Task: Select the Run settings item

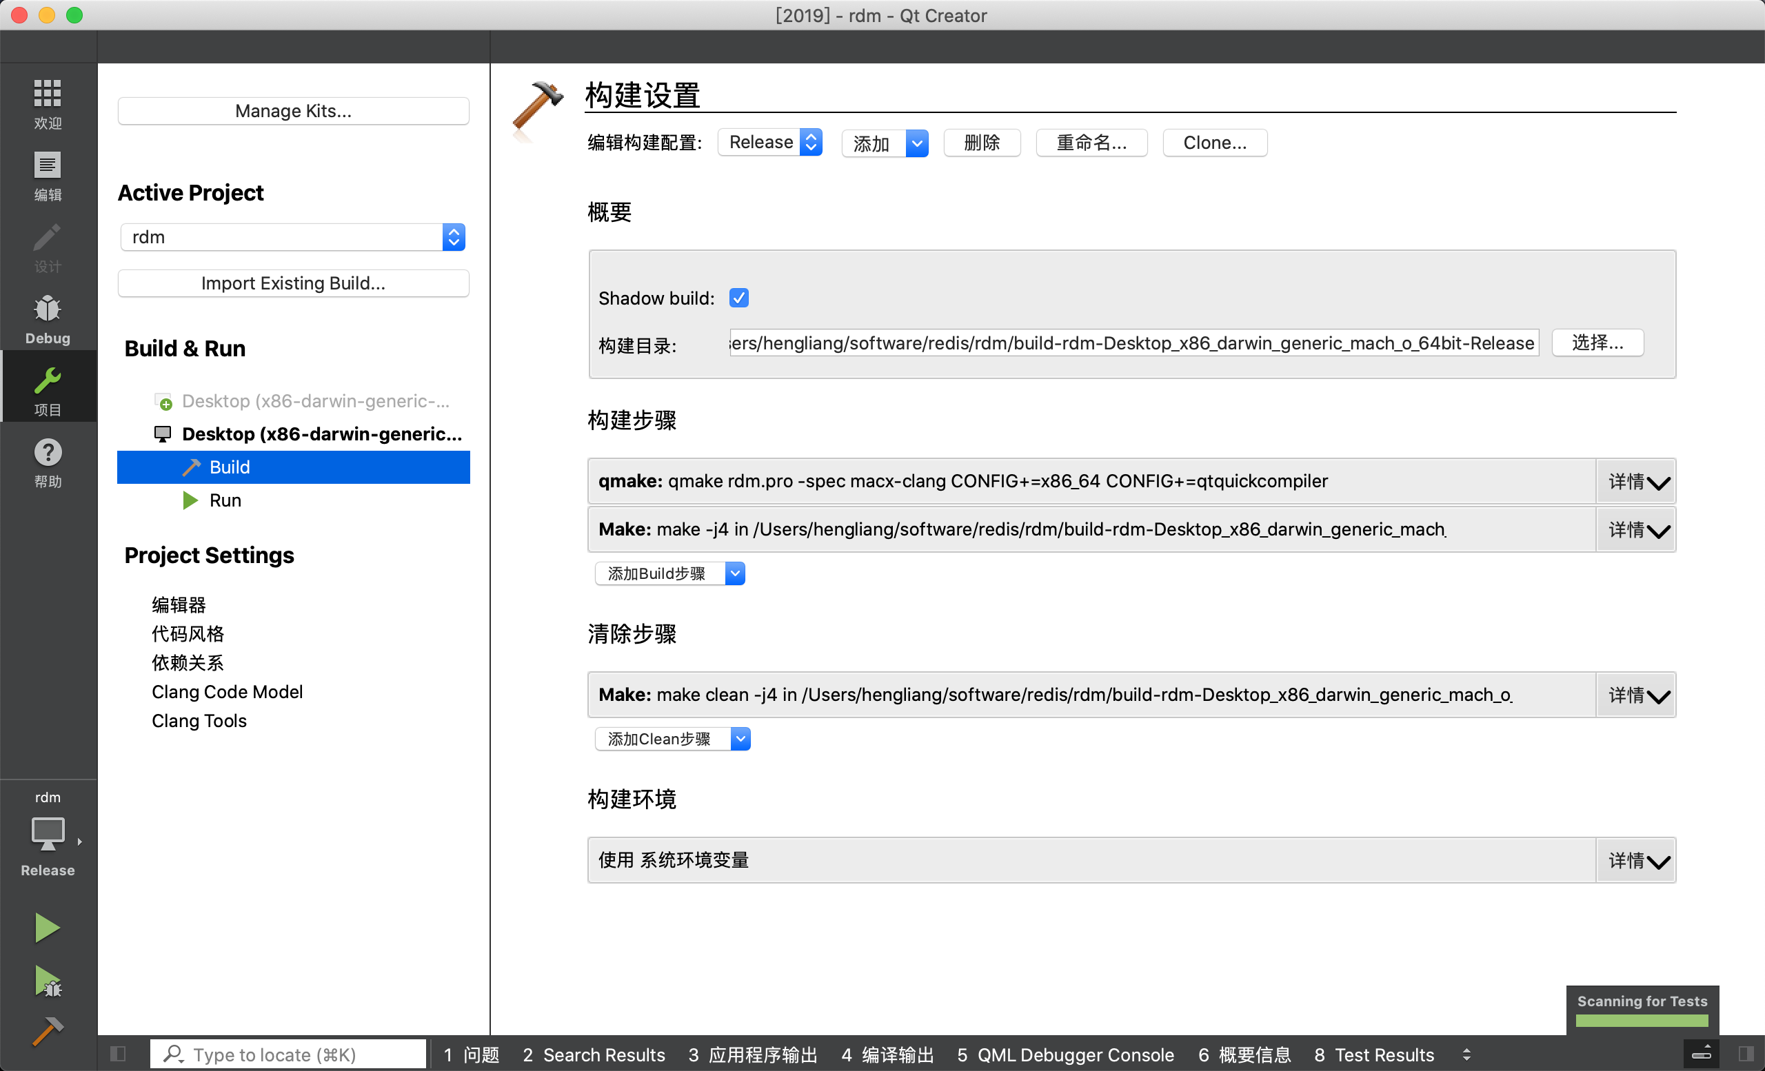Action: pyautogui.click(x=225, y=500)
